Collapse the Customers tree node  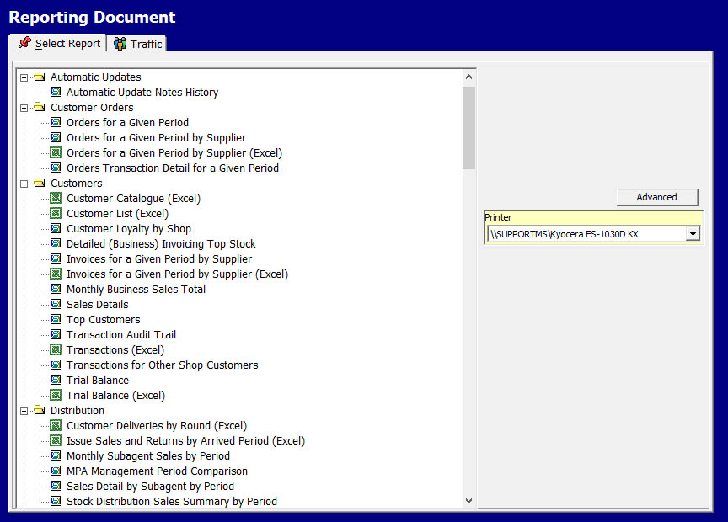(x=24, y=184)
